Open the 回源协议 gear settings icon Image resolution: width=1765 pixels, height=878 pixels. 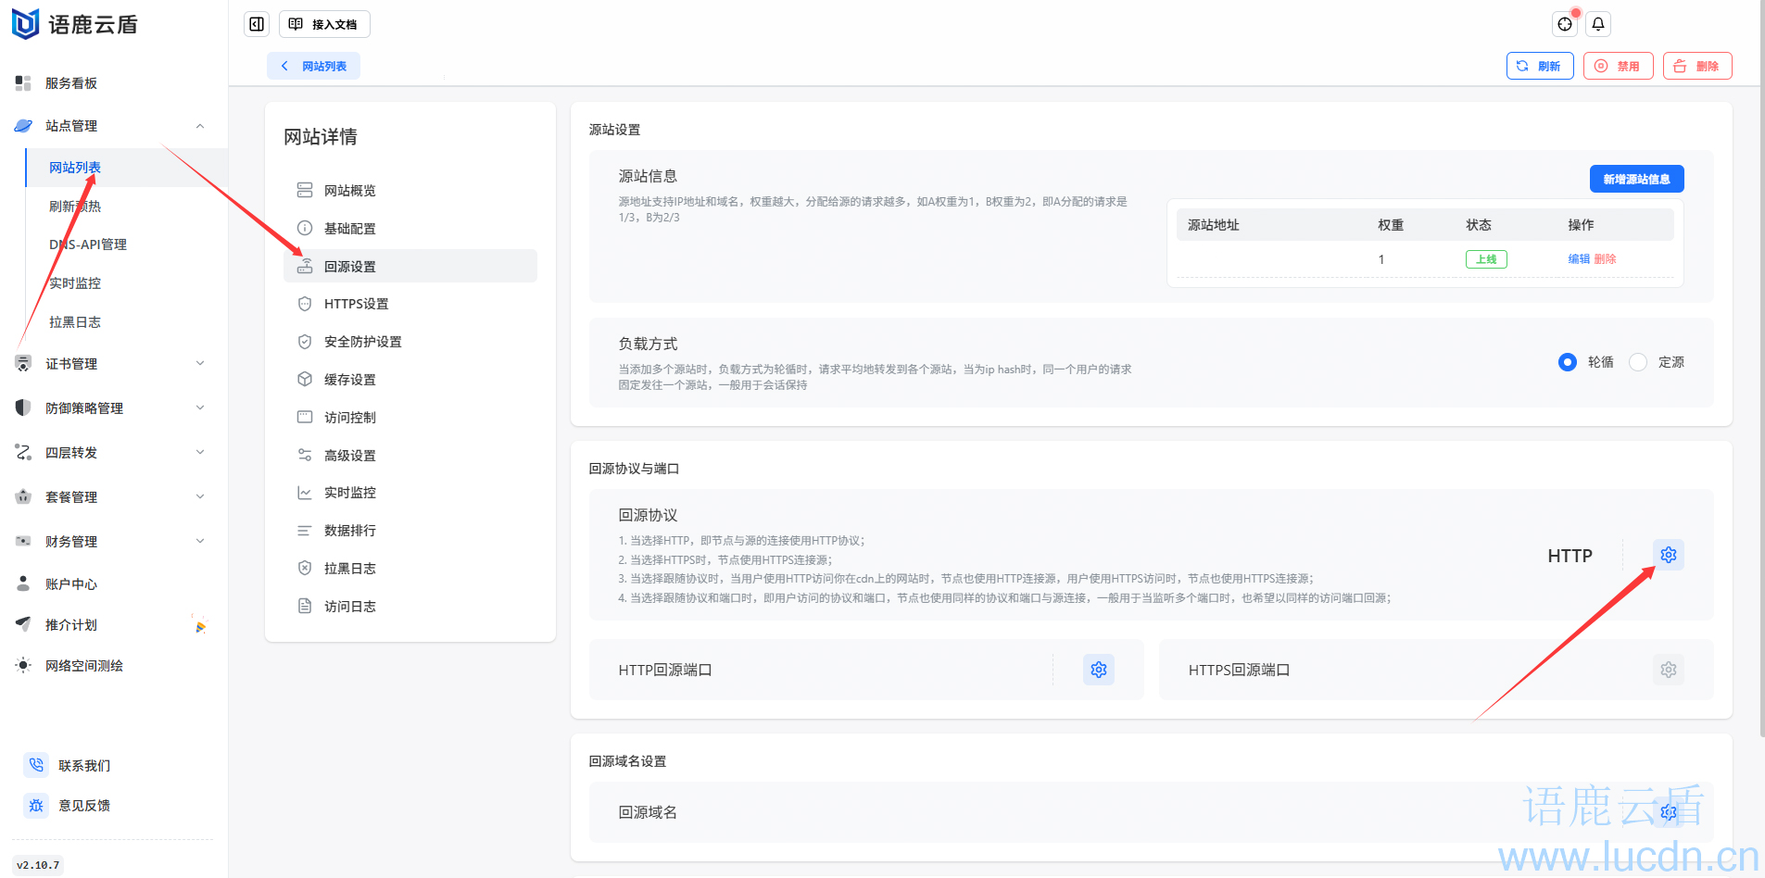tap(1668, 555)
